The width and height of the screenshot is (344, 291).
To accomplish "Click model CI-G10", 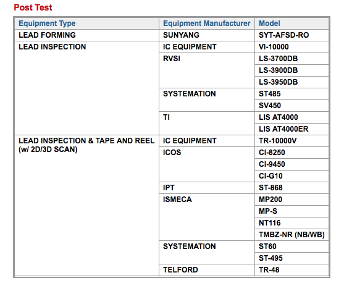I will tap(292, 176).
